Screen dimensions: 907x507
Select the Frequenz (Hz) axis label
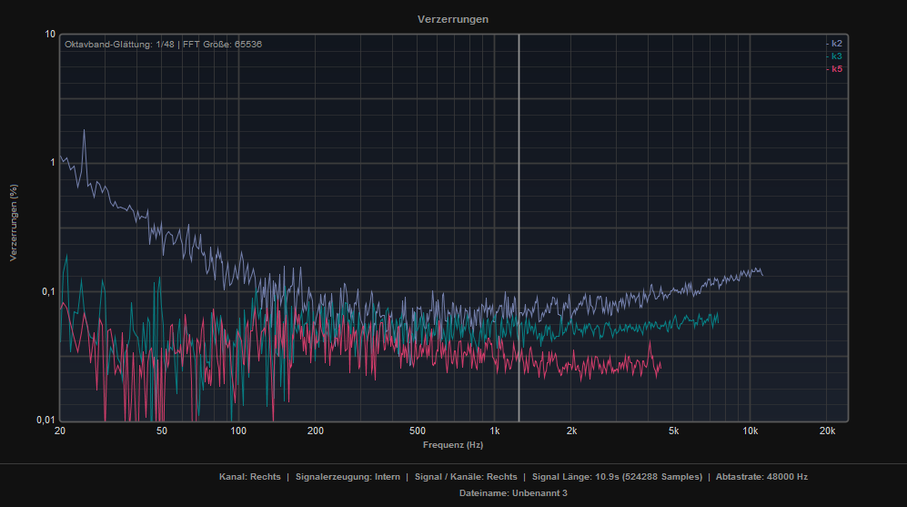point(453,445)
